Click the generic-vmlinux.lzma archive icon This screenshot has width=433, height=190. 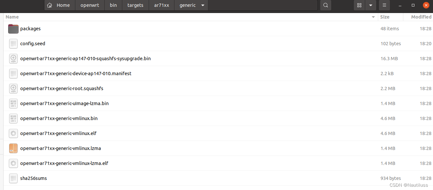(x=13, y=148)
